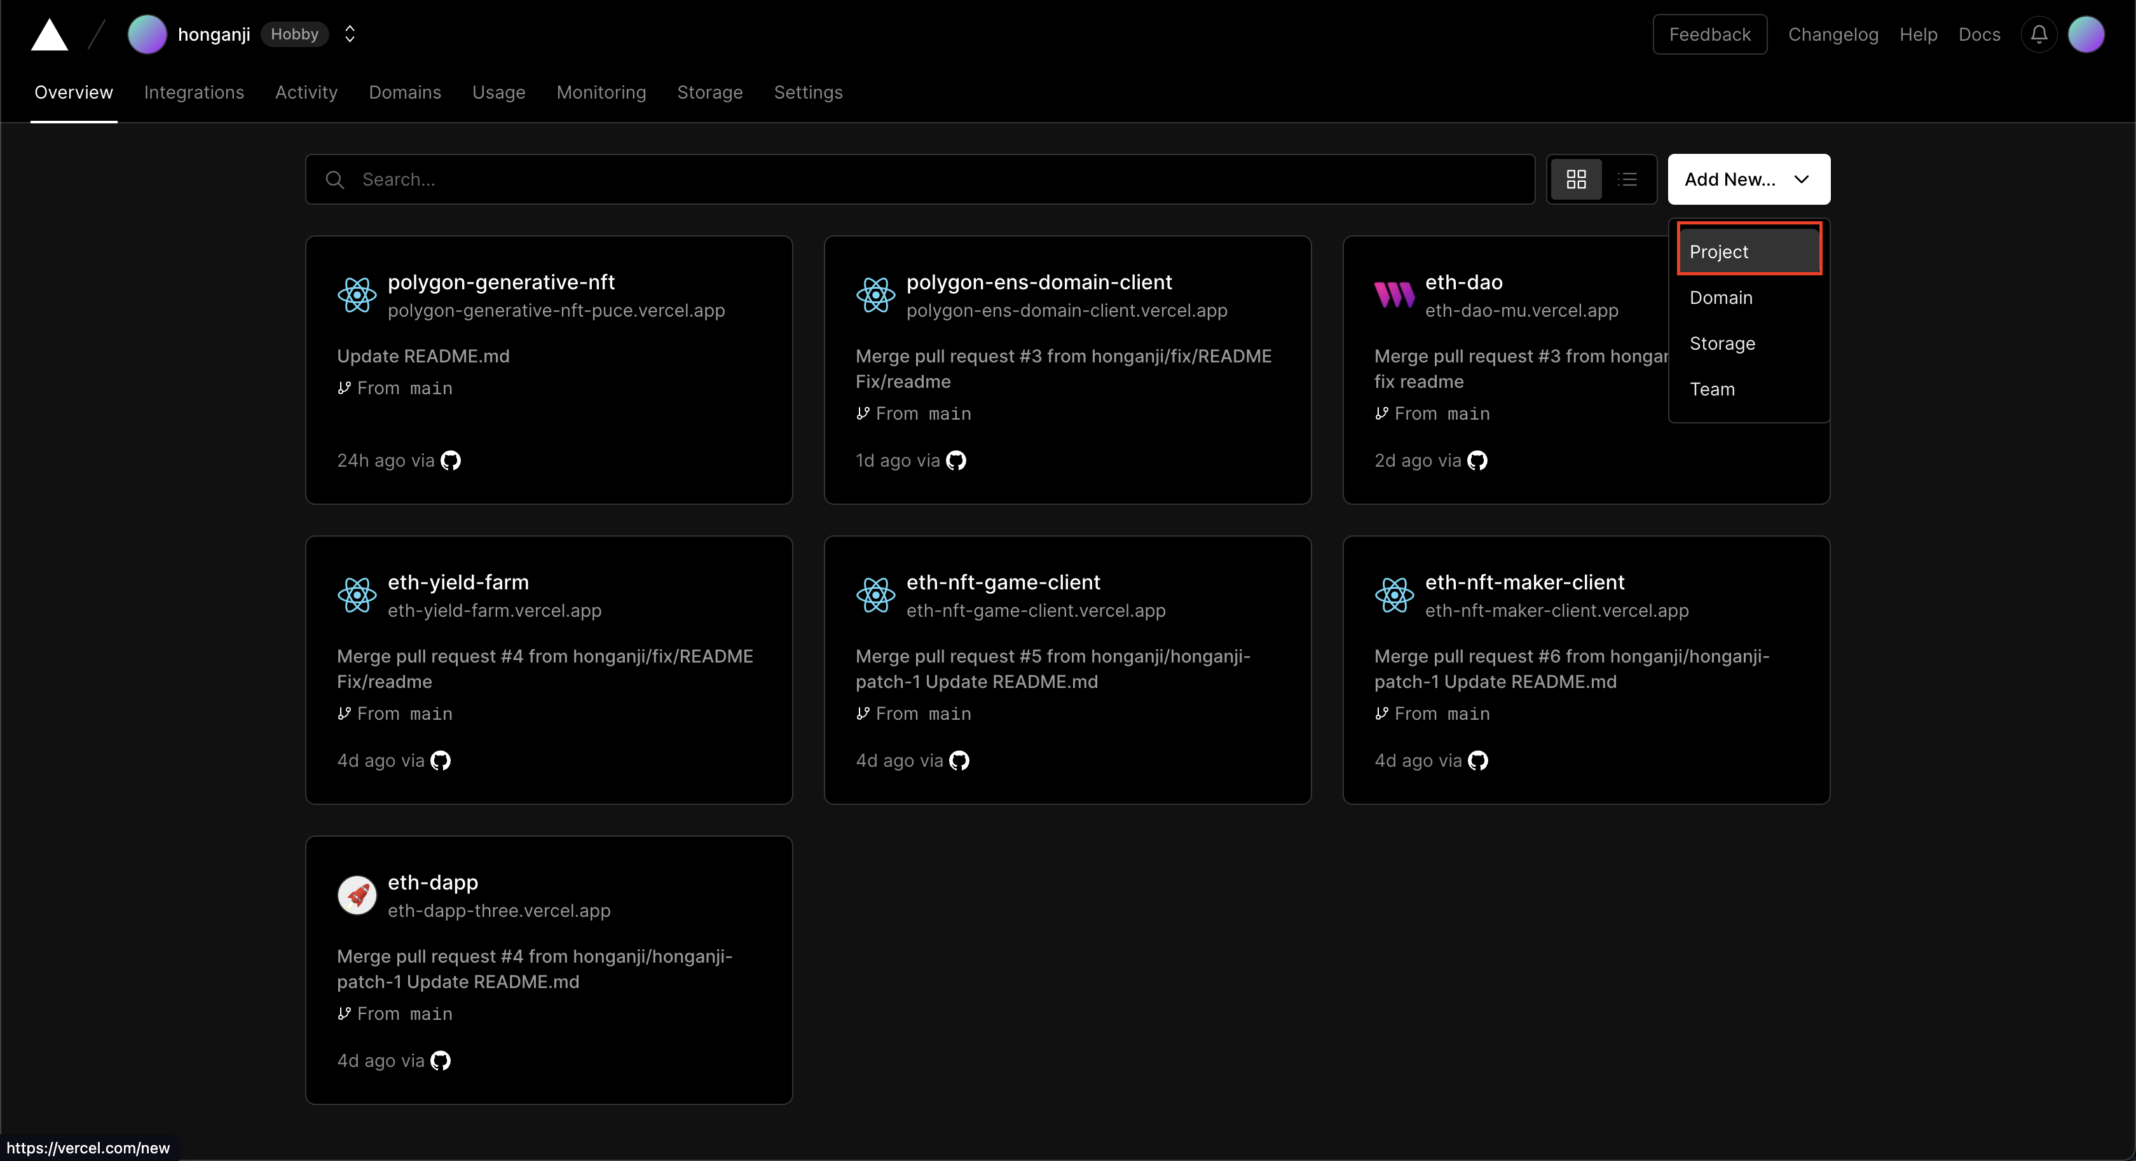
Task: Click the eth-nft-maker-client React icon
Action: pyautogui.click(x=1394, y=594)
